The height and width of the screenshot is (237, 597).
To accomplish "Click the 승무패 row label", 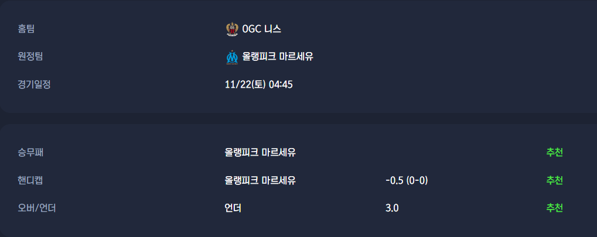I will coord(30,153).
